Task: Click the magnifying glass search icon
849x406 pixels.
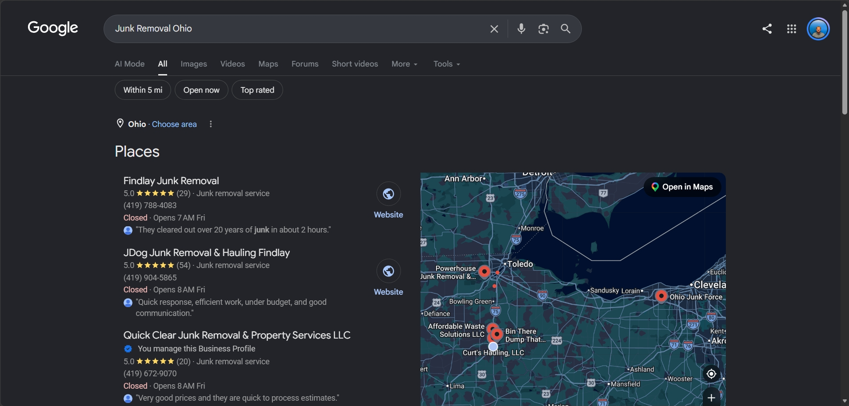Action: [565, 29]
